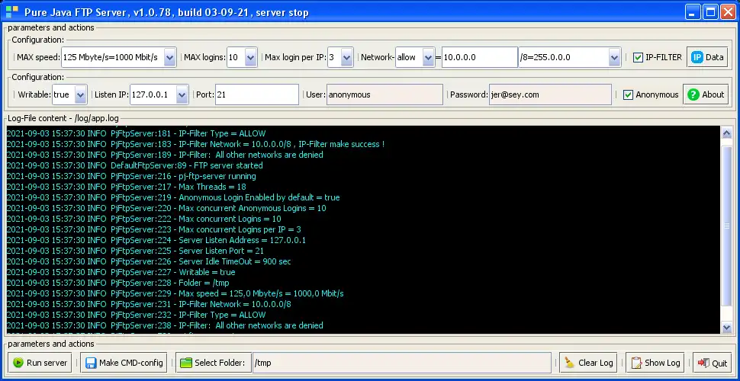Click log line 'FTP server started'
This screenshot has height=381, width=740.
[134, 165]
